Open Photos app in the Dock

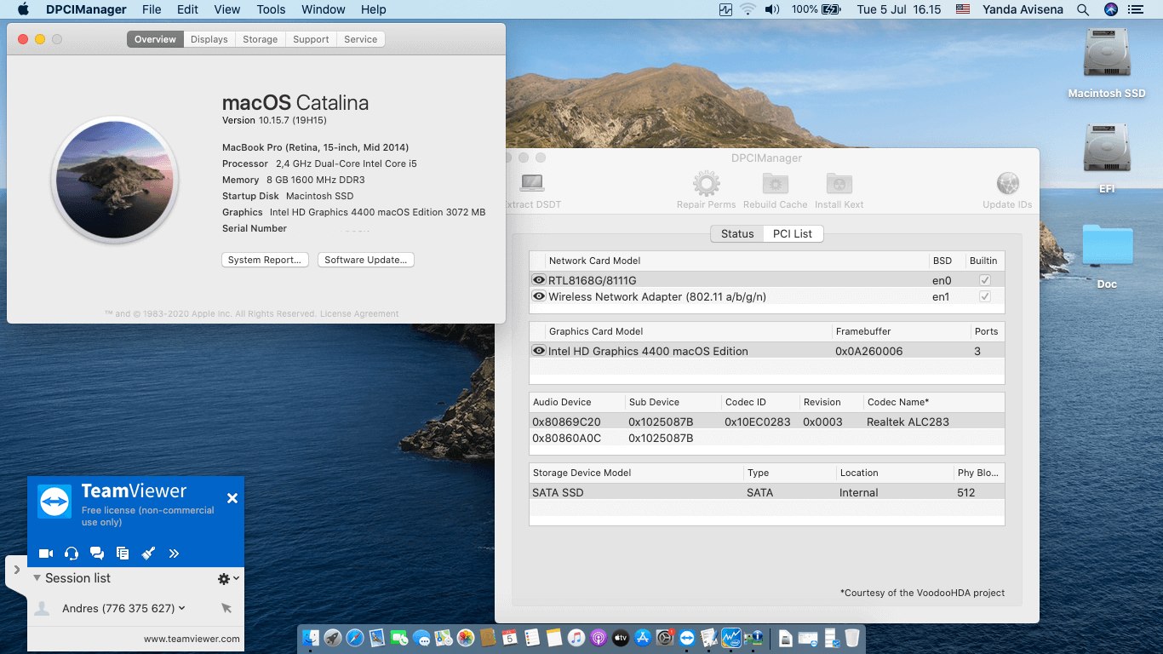tap(466, 637)
